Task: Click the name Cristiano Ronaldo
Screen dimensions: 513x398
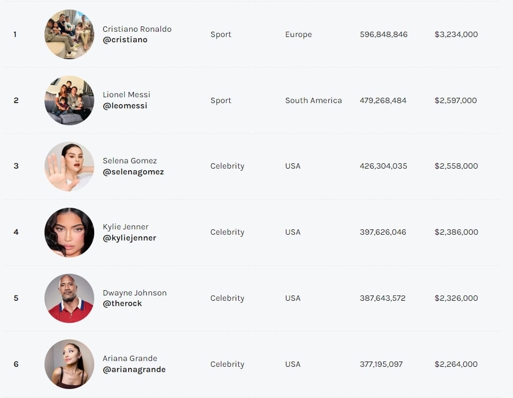Action: tap(137, 29)
